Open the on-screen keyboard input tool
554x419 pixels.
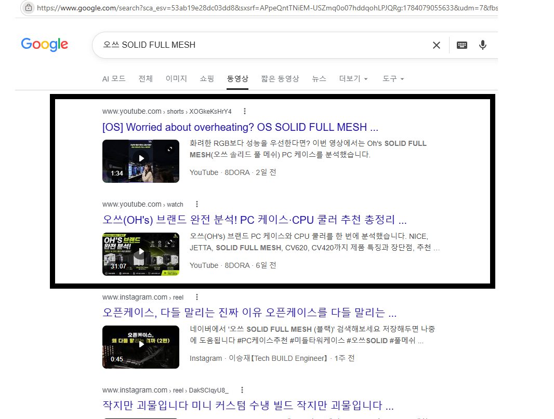[462, 45]
